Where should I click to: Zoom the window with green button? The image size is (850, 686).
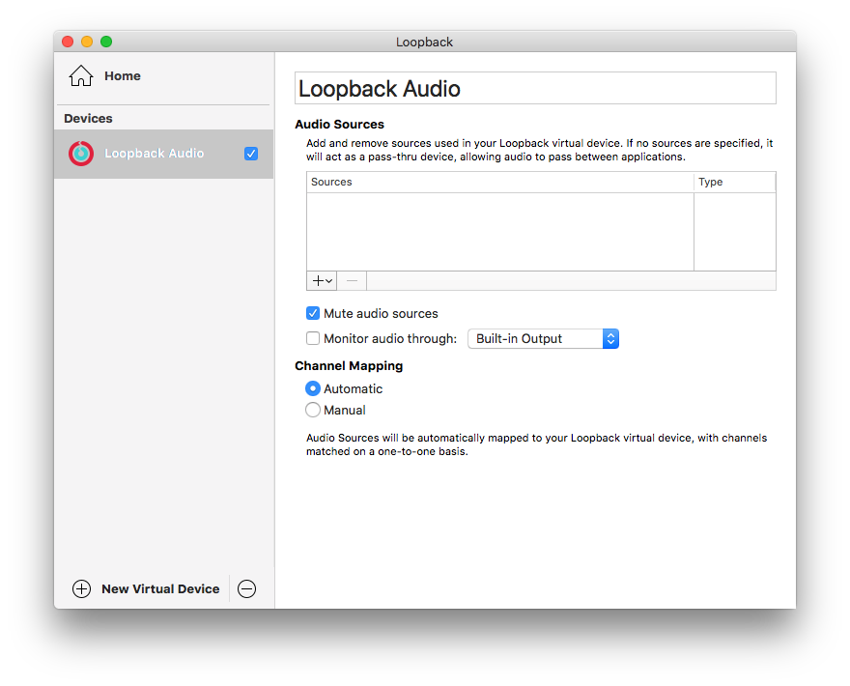pyautogui.click(x=106, y=42)
